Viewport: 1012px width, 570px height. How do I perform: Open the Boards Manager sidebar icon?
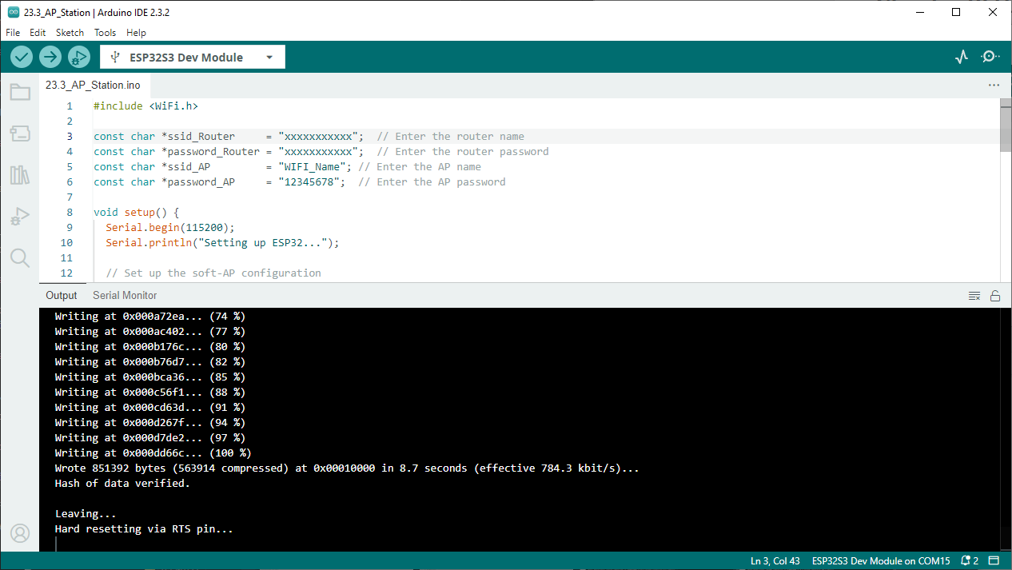coord(20,134)
